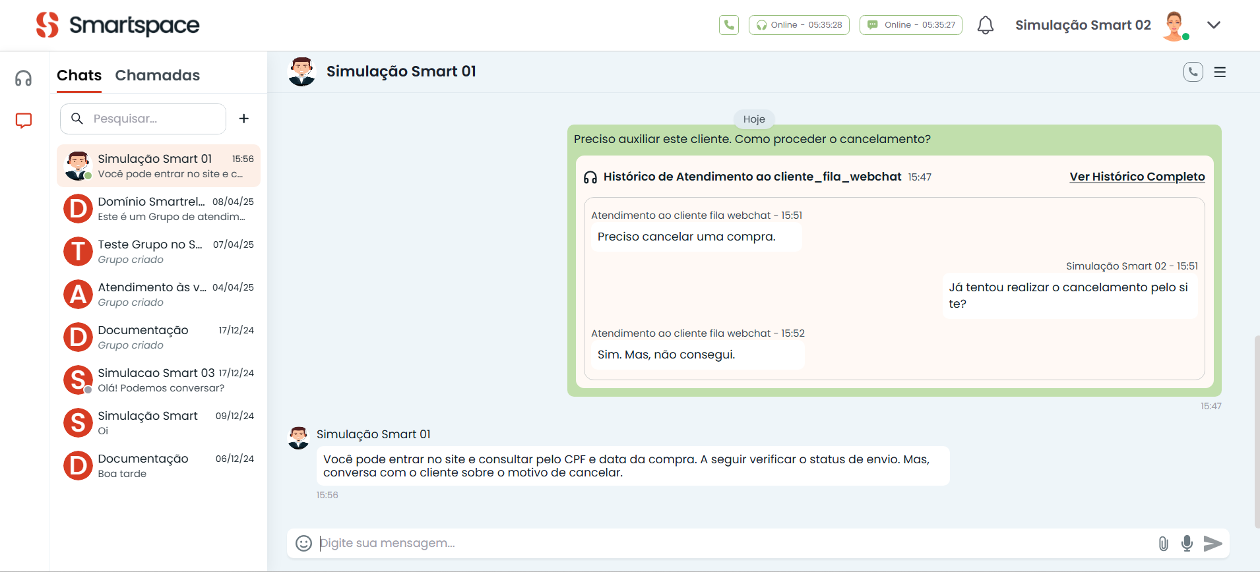Attach a file with paperclip icon

[1163, 543]
